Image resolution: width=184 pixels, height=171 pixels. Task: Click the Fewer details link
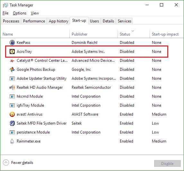coord(22,163)
